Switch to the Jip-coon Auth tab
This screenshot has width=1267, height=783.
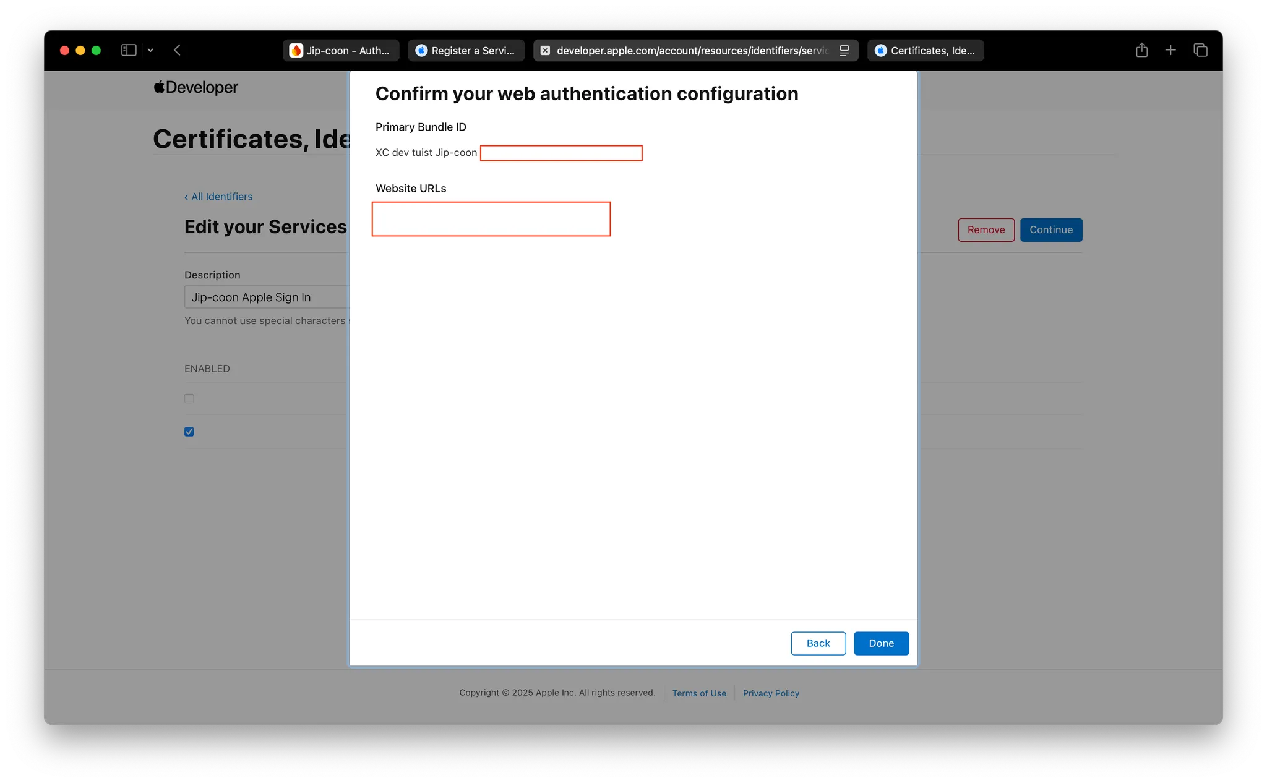(x=341, y=51)
